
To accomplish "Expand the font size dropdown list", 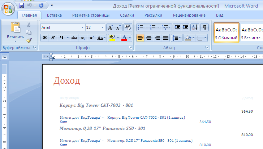I will 102,27.
